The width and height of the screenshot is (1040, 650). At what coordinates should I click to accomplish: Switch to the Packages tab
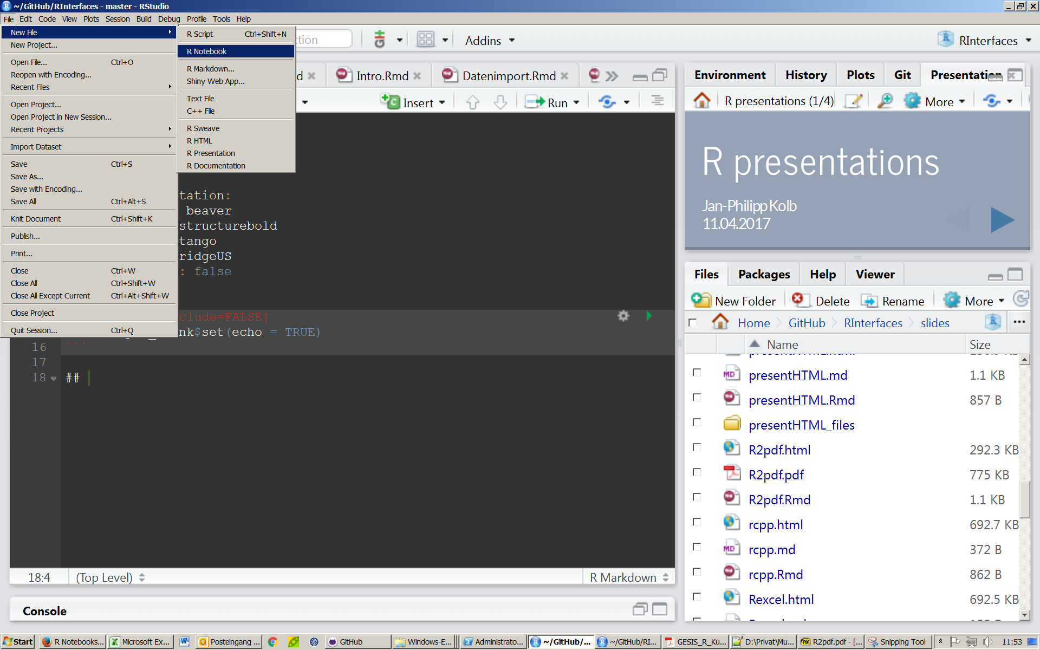click(764, 275)
